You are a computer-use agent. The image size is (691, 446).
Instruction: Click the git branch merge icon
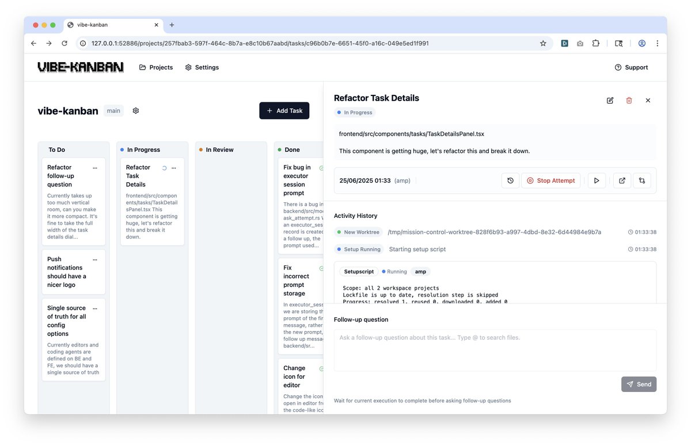pos(642,180)
